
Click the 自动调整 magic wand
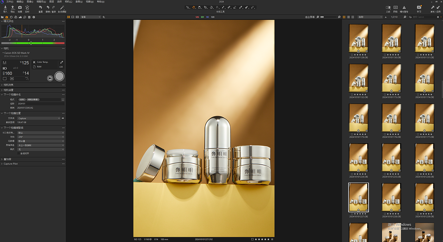pos(62,7)
